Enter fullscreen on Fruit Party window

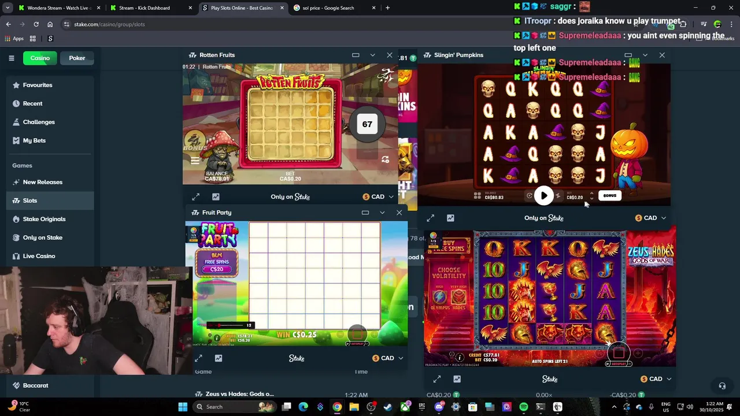click(x=198, y=358)
